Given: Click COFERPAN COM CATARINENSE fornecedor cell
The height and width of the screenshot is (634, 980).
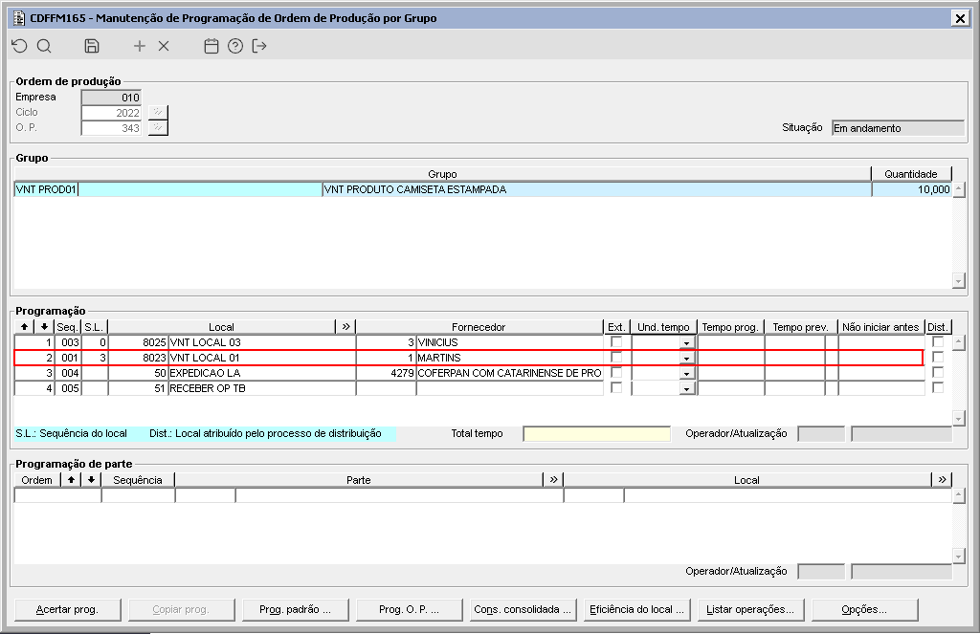Looking at the screenshot, I should click(x=509, y=373).
